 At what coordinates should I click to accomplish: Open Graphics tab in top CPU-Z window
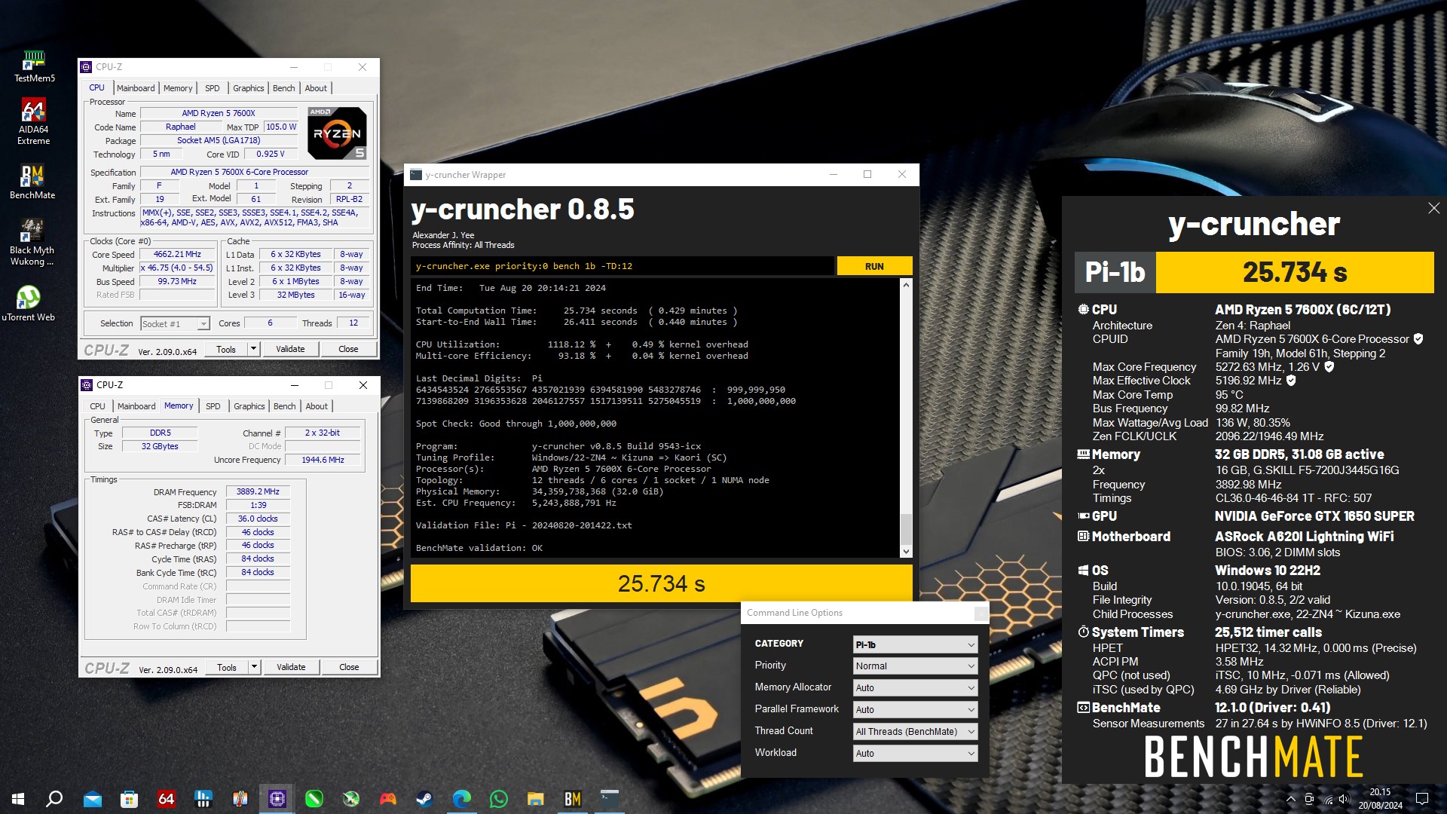[249, 88]
